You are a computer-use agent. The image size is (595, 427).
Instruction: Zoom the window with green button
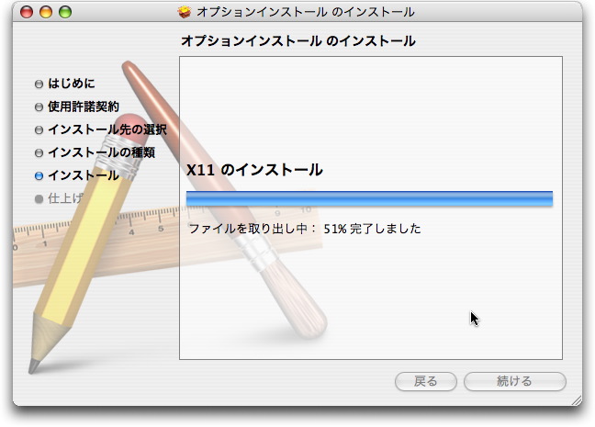coord(65,12)
